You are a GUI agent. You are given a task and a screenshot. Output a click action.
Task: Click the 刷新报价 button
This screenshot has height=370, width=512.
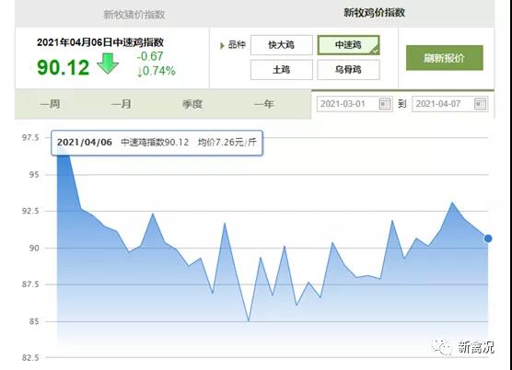[x=445, y=58]
